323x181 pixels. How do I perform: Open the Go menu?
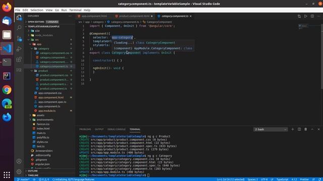(x=57, y=10)
